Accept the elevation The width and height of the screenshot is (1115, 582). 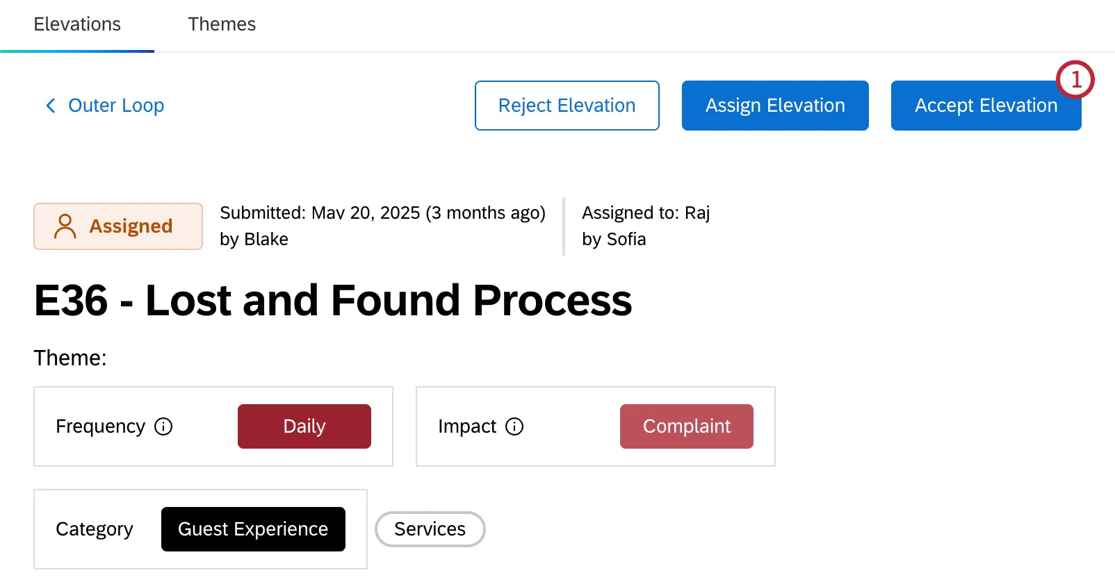click(x=986, y=106)
